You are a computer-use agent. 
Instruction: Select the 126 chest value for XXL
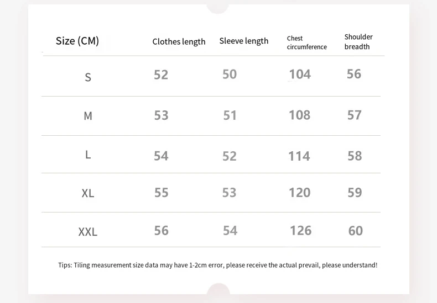coord(301,230)
